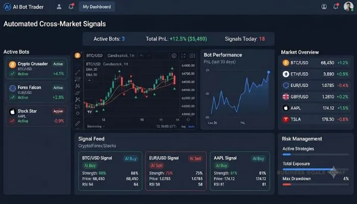Image resolution: width=357 pixels, height=204 pixels.
Task: Click the account circle icon in top-right header
Action: point(324,7)
